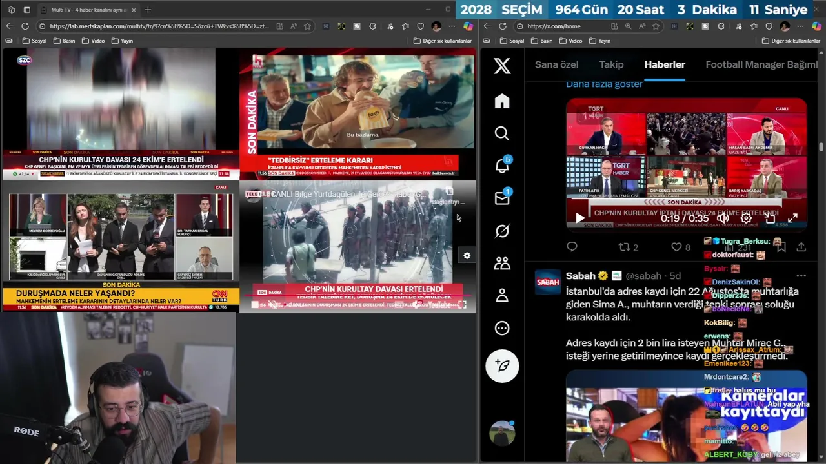Screen dimensions: 826x464
Task: Open more options on Sabah tweet
Action: point(801,276)
